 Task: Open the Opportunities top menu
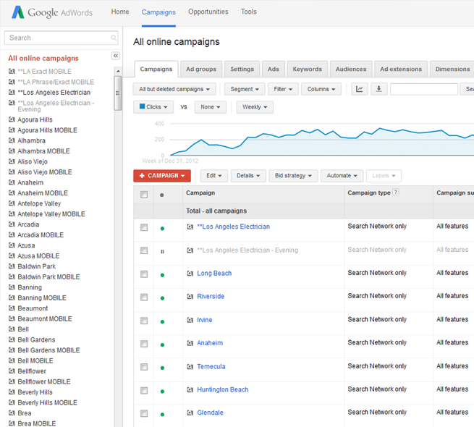[208, 12]
